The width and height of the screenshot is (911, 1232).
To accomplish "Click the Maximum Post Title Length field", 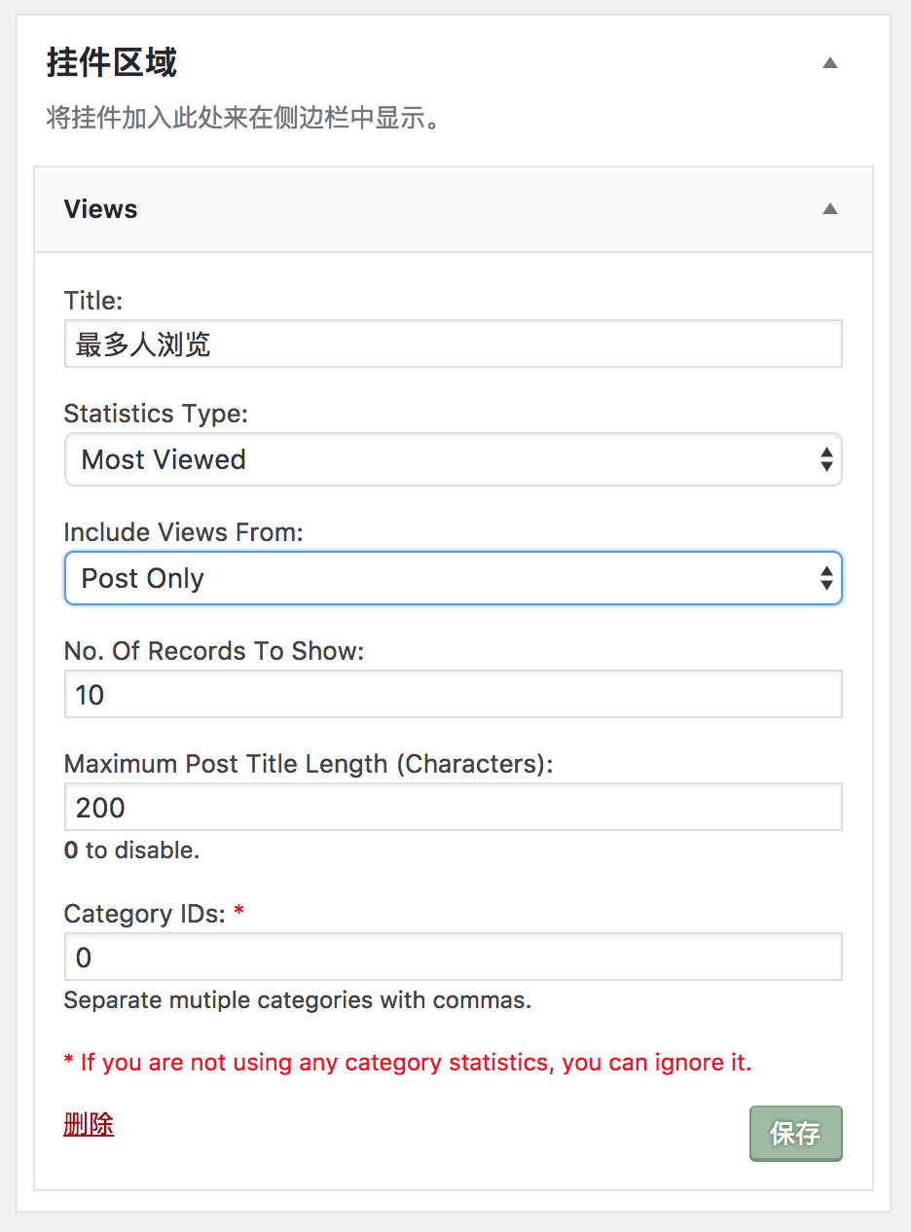I will [x=453, y=806].
